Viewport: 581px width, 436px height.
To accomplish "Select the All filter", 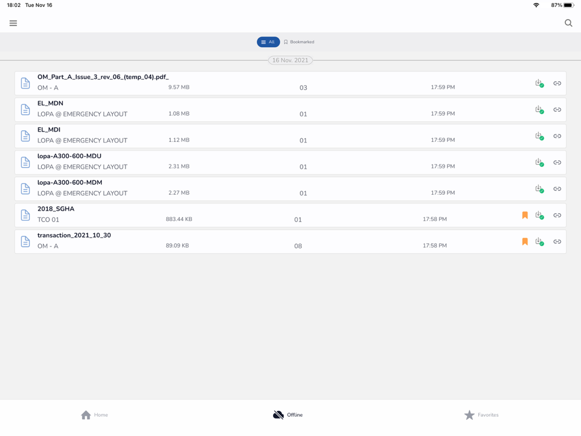I will click(x=268, y=42).
